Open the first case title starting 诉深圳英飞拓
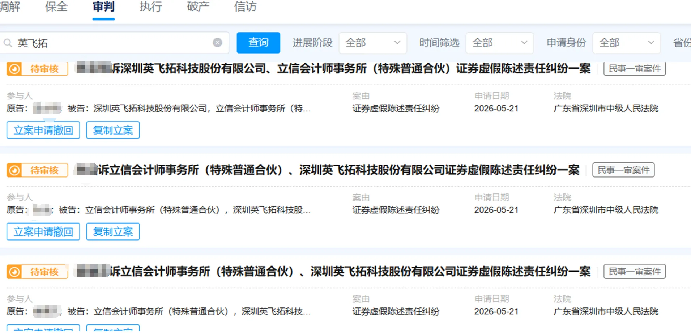Image resolution: width=691 pixels, height=336 pixels. click(351, 68)
